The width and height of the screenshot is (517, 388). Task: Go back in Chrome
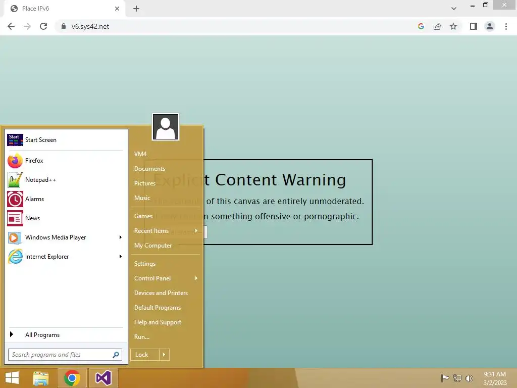(x=11, y=26)
